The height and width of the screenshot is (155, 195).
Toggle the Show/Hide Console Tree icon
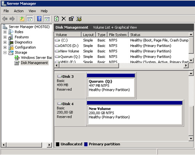pyautogui.click(x=30, y=19)
